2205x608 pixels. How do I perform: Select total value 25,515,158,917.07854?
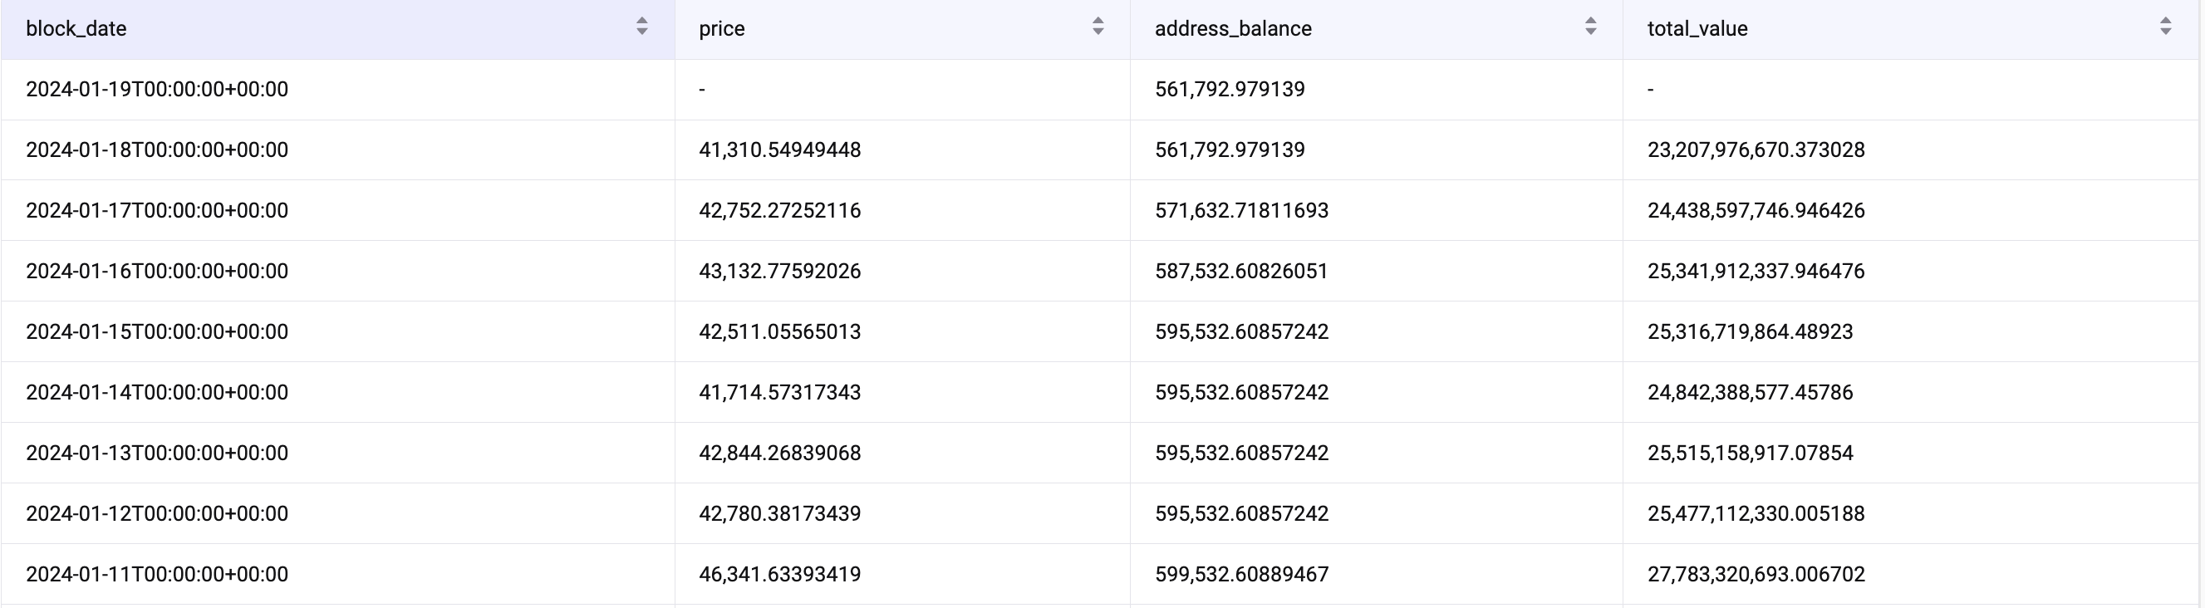1751,453
